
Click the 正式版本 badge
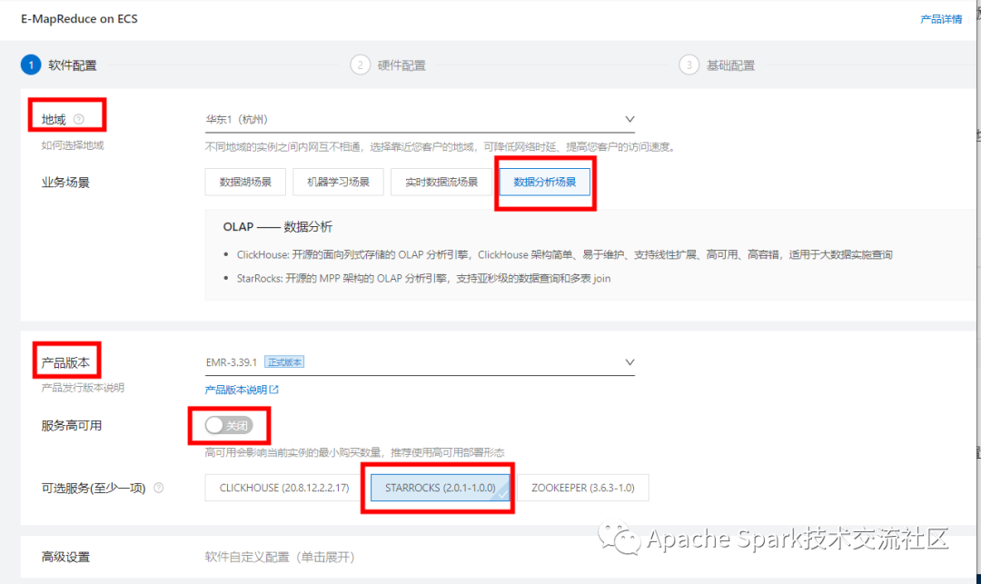284,362
